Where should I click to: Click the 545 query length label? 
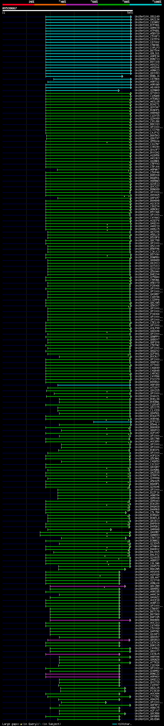click(129, 13)
